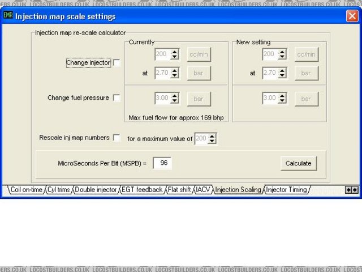
Task: Decrease the maximum value of 200 spinner
Action: point(212,141)
